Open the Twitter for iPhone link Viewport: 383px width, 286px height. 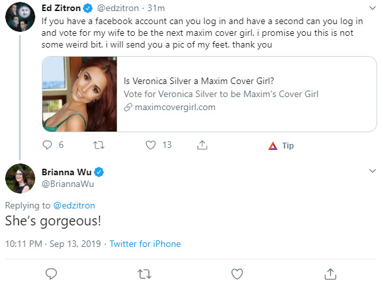145,244
